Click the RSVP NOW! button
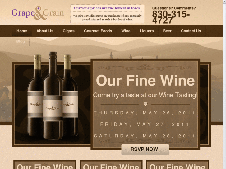This screenshot has height=169, width=226. (x=145, y=149)
